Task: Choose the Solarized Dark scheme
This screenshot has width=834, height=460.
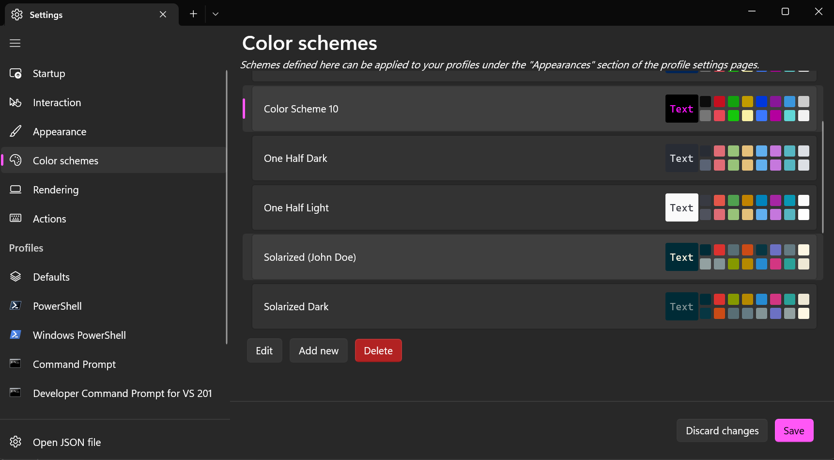Action: (x=534, y=307)
